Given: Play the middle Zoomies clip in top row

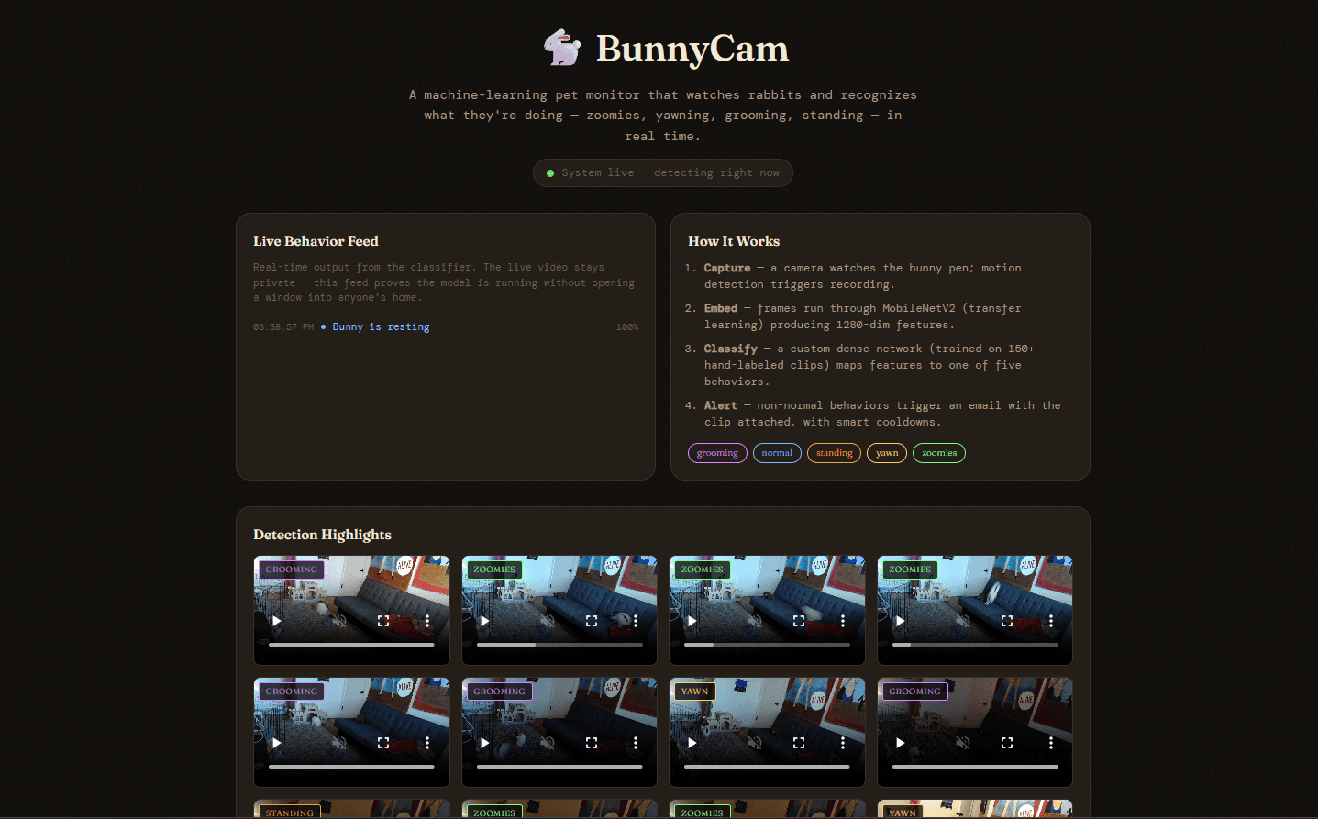Looking at the screenshot, I should [x=692, y=621].
